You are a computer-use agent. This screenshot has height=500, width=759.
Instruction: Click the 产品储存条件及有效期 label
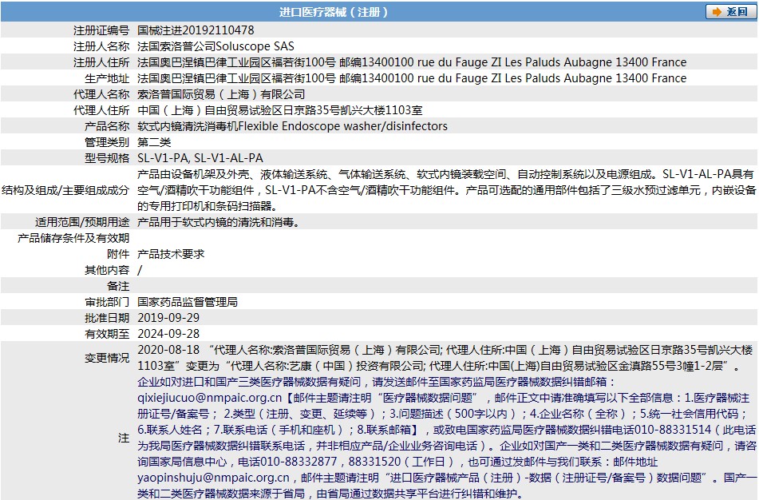[x=73, y=238]
